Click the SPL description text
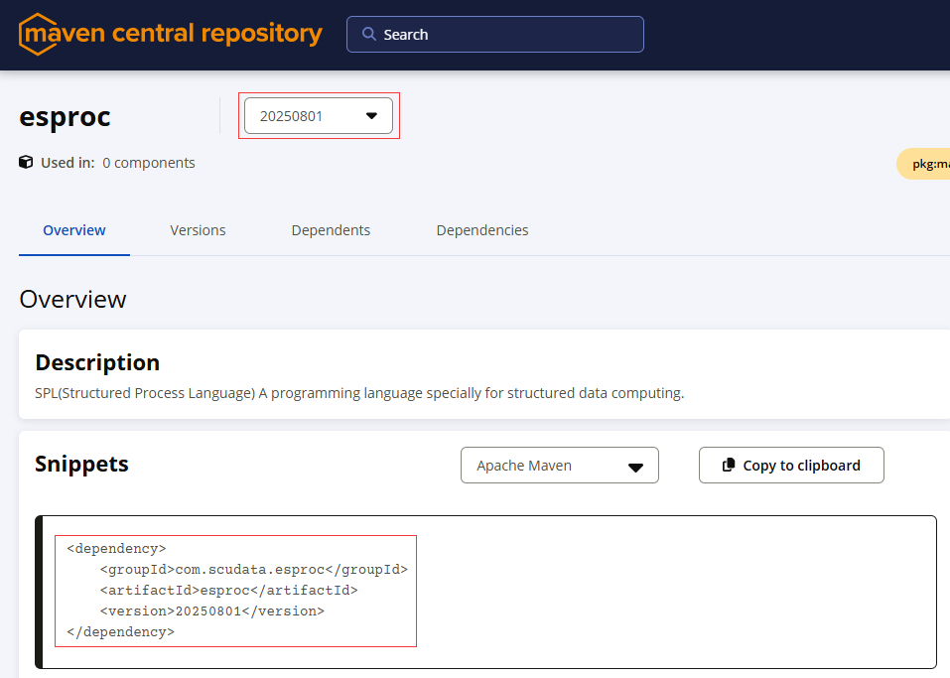Image resolution: width=950 pixels, height=678 pixels. 359,393
